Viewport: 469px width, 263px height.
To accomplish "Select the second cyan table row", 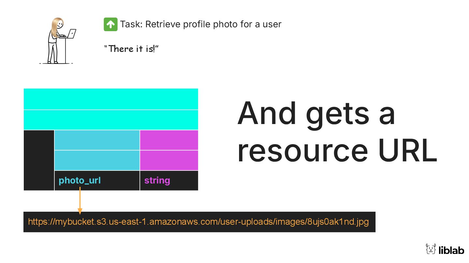I will point(111,120).
